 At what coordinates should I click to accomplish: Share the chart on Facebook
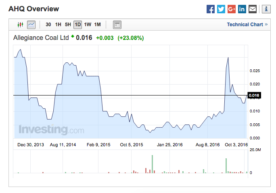(x=211, y=9)
